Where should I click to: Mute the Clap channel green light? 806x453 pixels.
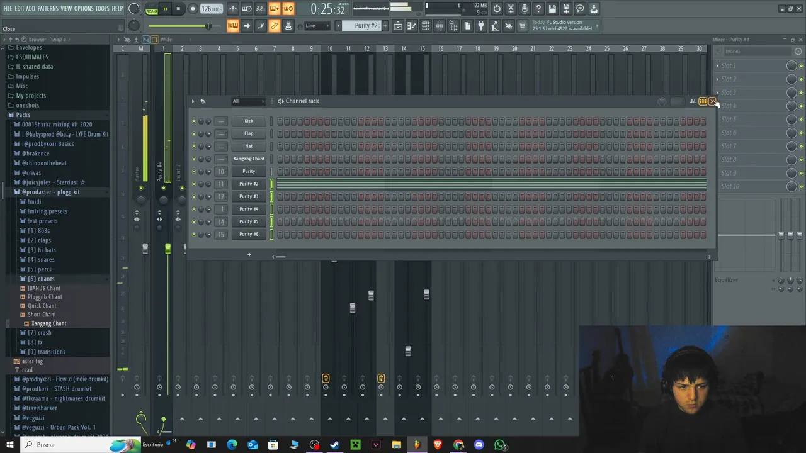[194, 133]
